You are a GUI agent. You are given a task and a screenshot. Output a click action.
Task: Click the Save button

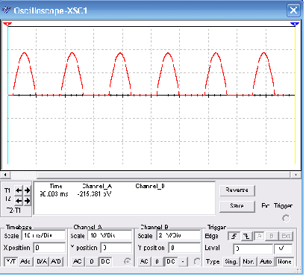click(x=237, y=206)
